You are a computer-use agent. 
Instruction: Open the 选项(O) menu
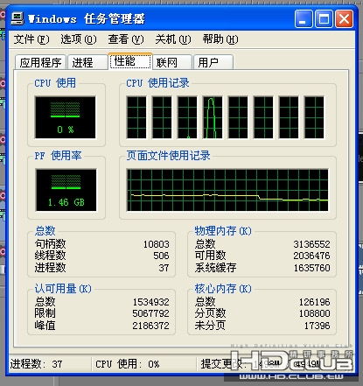(x=79, y=39)
